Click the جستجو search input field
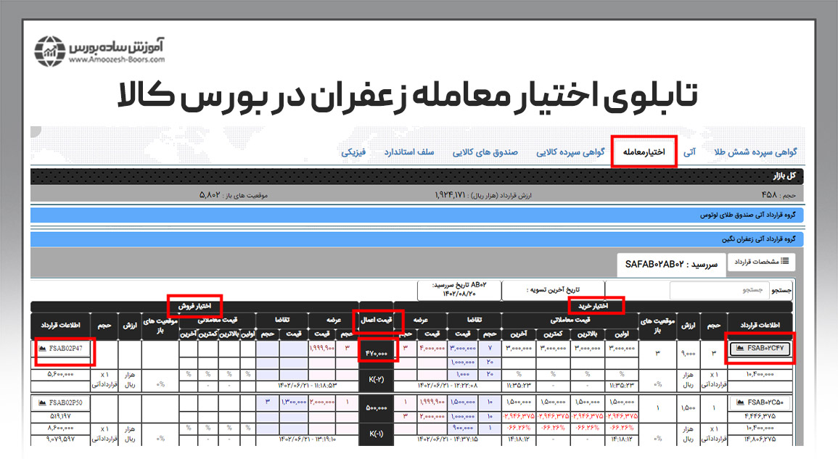 tap(715, 290)
